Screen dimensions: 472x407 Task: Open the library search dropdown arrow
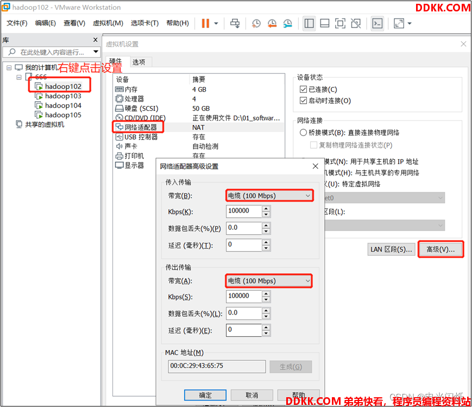pyautogui.click(x=96, y=52)
